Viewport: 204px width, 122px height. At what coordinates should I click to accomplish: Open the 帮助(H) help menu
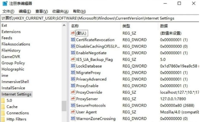79,11
